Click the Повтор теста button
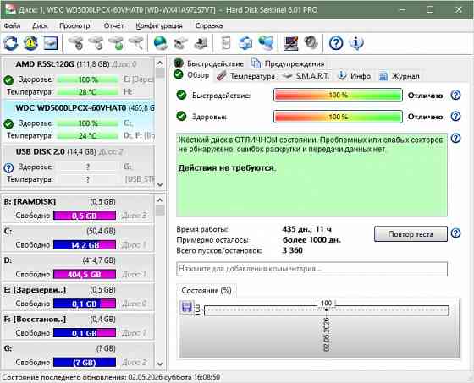 click(x=411, y=234)
